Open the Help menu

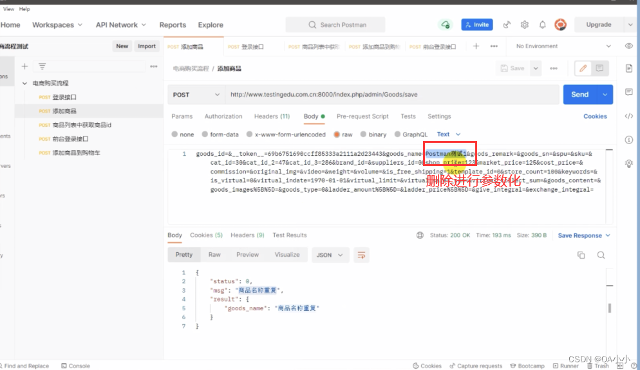pyautogui.click(x=24, y=9)
